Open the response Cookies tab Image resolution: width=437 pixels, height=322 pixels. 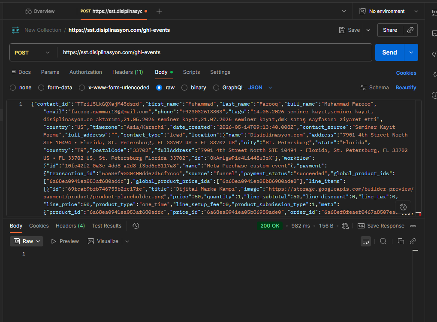(39, 226)
